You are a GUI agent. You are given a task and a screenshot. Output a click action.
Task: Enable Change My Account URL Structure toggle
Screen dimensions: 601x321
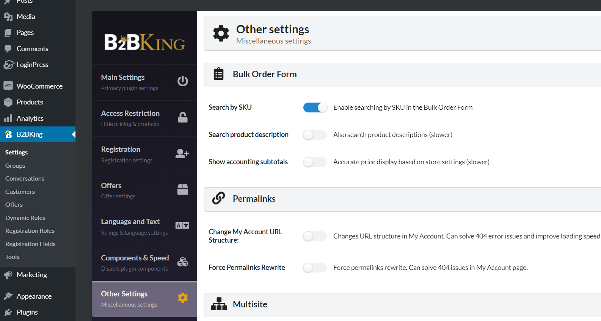(315, 236)
